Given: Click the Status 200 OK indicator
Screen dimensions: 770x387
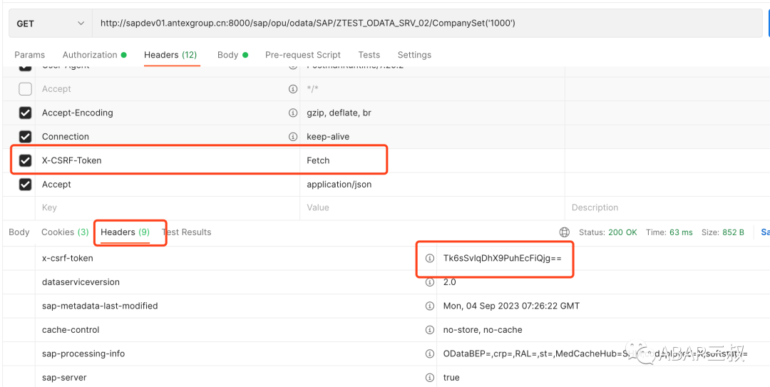Looking at the screenshot, I should [608, 232].
